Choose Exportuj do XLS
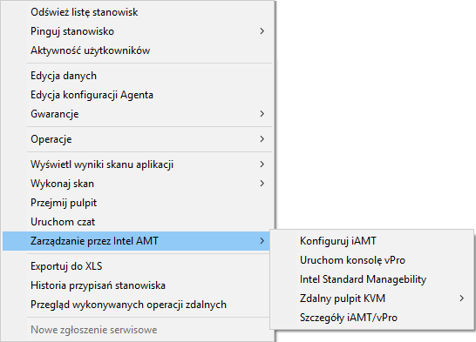476x342 pixels. 136,266
